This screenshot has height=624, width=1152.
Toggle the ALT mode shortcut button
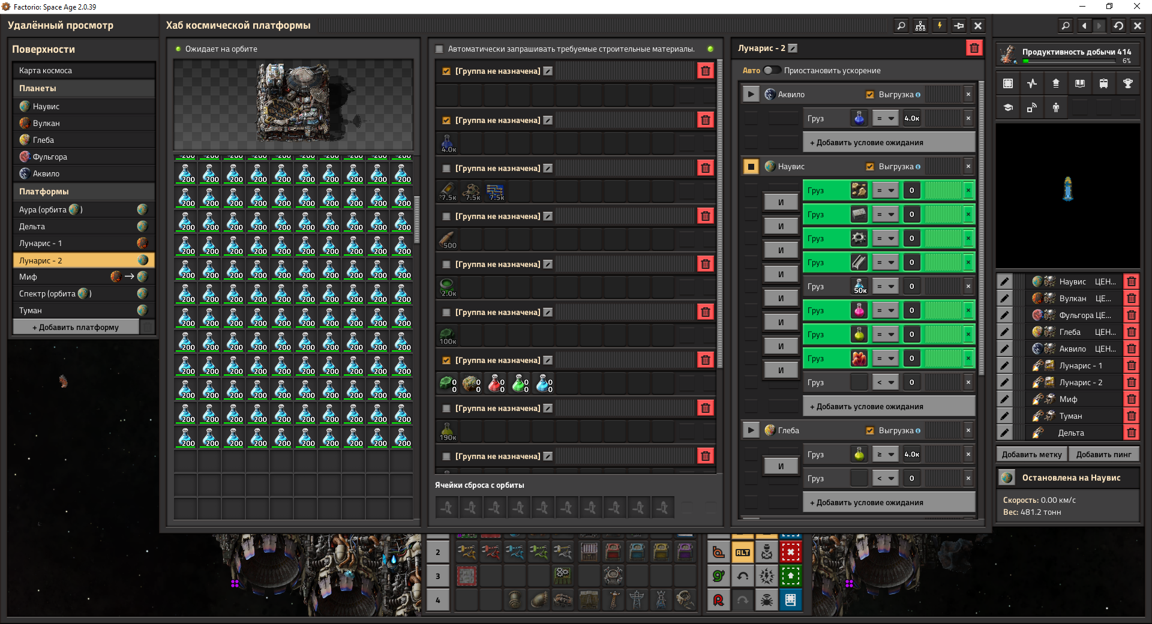[x=743, y=552]
